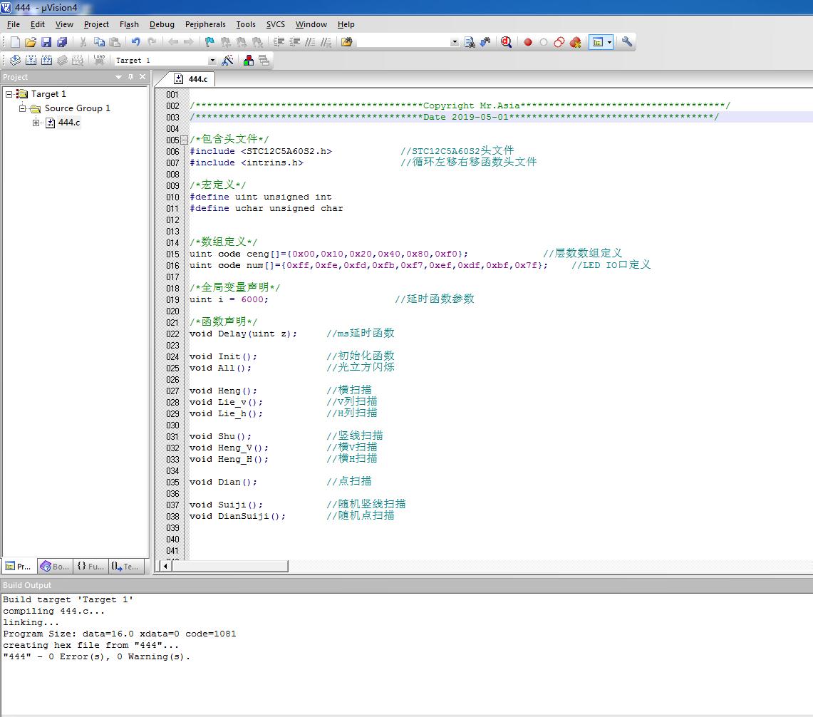
Task: Toggle the Project window view button
Action: click(x=598, y=42)
